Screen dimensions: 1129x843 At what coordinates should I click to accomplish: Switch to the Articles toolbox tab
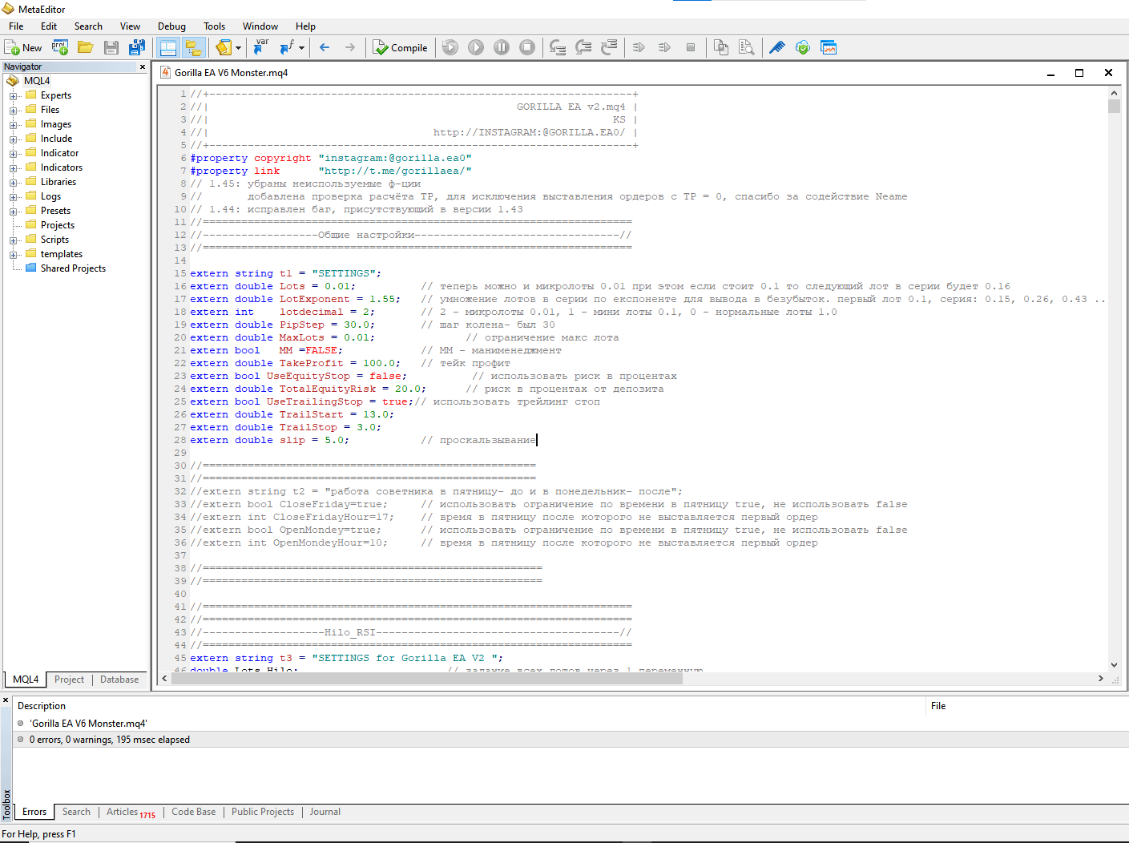(x=131, y=812)
